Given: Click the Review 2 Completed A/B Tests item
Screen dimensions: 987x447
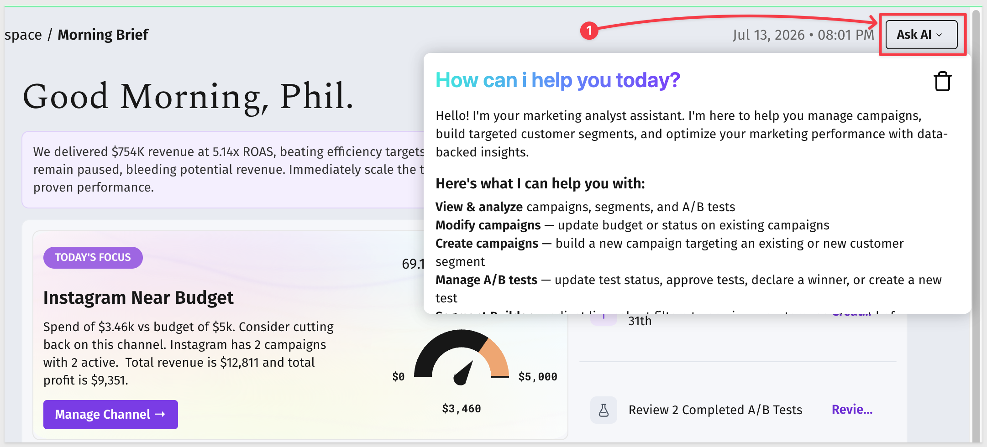Looking at the screenshot, I should 715,410.
